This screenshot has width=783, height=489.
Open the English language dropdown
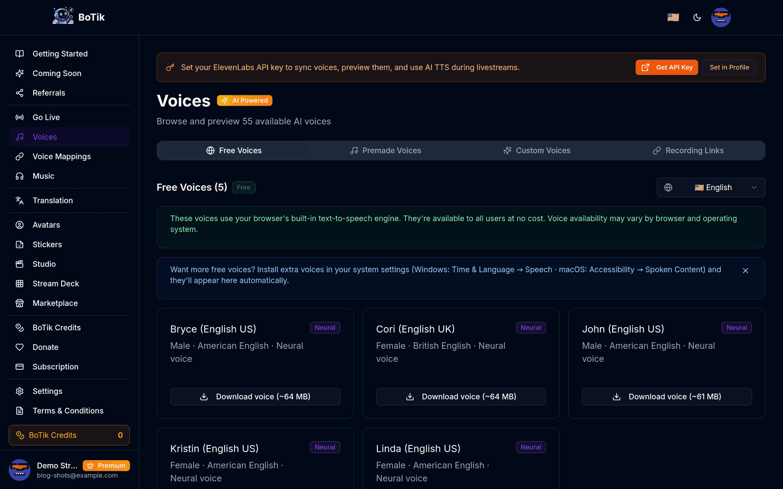[711, 187]
